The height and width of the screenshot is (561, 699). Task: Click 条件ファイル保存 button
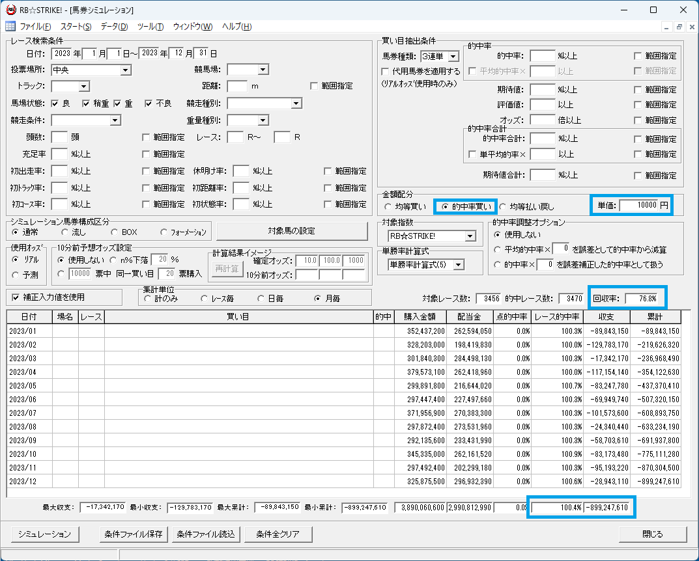coord(134,534)
